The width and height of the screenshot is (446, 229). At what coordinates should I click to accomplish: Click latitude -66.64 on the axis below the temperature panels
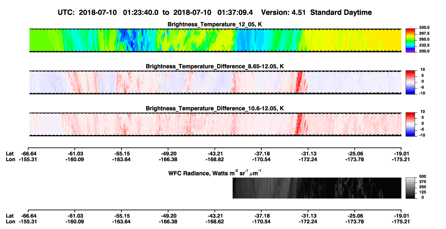point(28,153)
